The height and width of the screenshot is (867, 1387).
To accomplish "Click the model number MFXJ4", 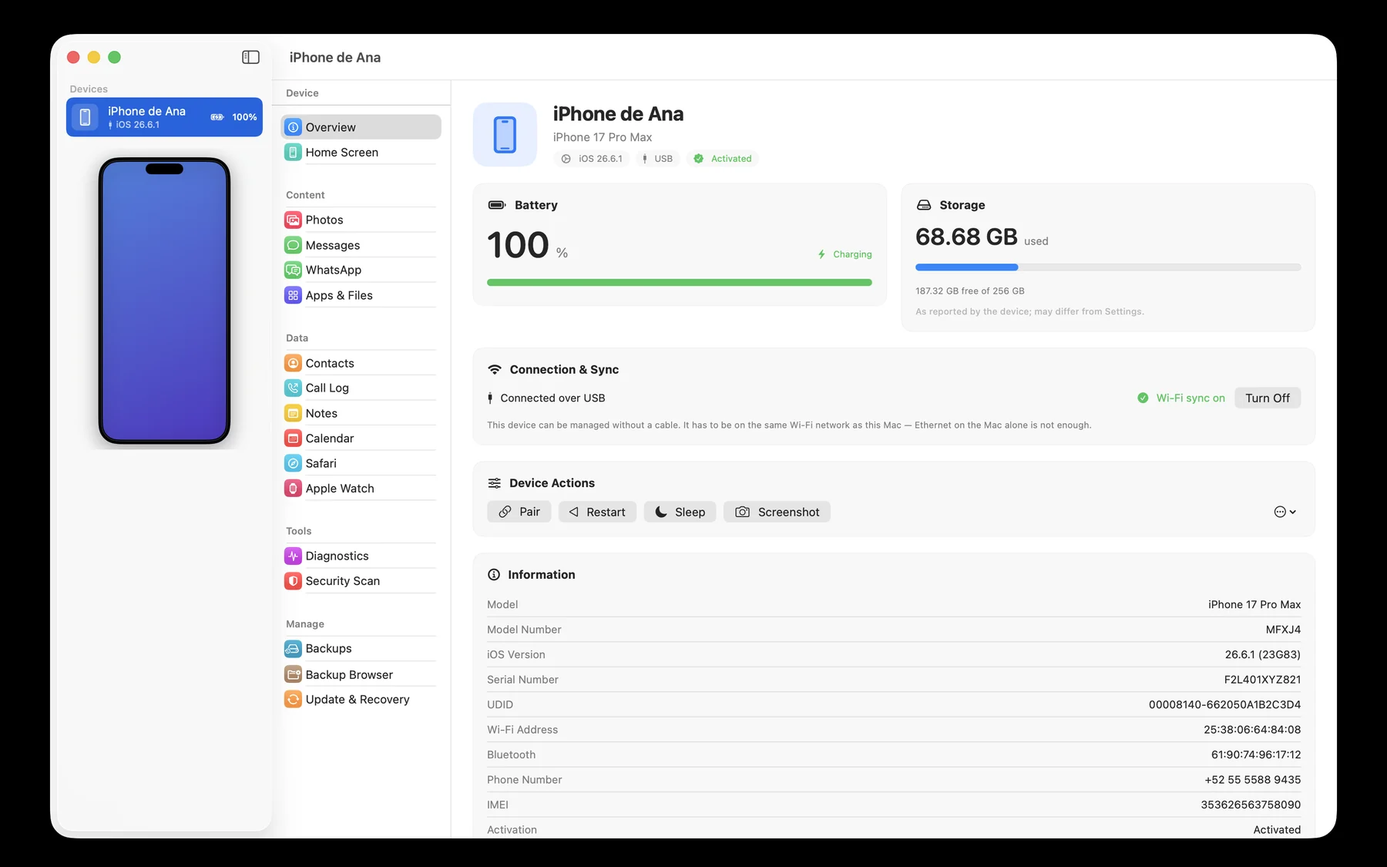I will click(x=1283, y=630).
